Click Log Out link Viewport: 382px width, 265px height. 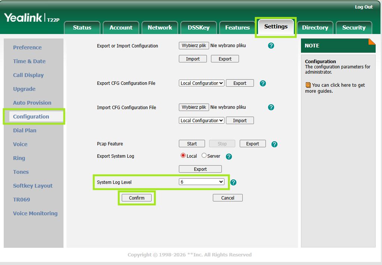pos(364,7)
